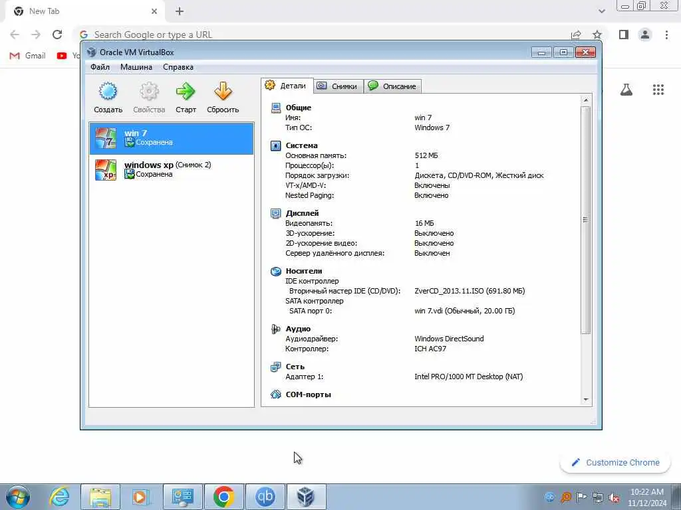Open the Общие section header link
Screen dimensions: 681x510
[x=299, y=108]
